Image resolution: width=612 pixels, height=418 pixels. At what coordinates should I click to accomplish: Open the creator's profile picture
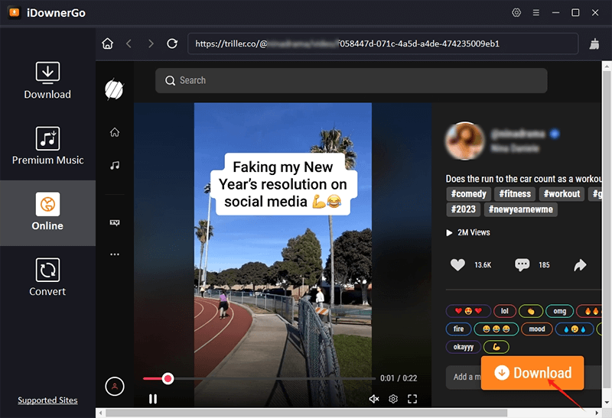(465, 141)
